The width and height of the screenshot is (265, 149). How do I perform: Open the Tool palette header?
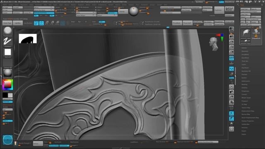coord(242,5)
